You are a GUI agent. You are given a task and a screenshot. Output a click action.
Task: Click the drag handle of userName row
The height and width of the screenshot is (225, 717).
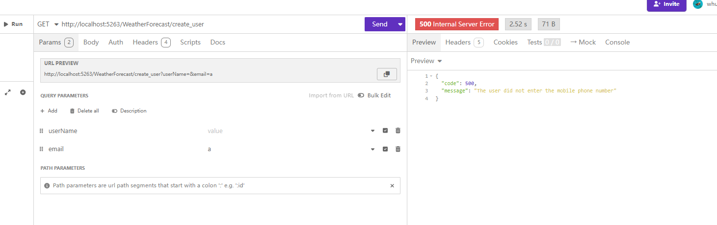[x=42, y=131]
